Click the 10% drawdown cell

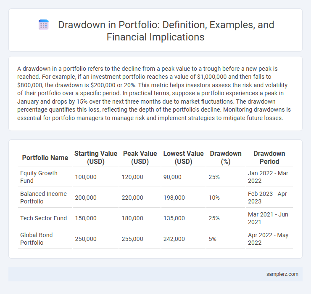214,198
